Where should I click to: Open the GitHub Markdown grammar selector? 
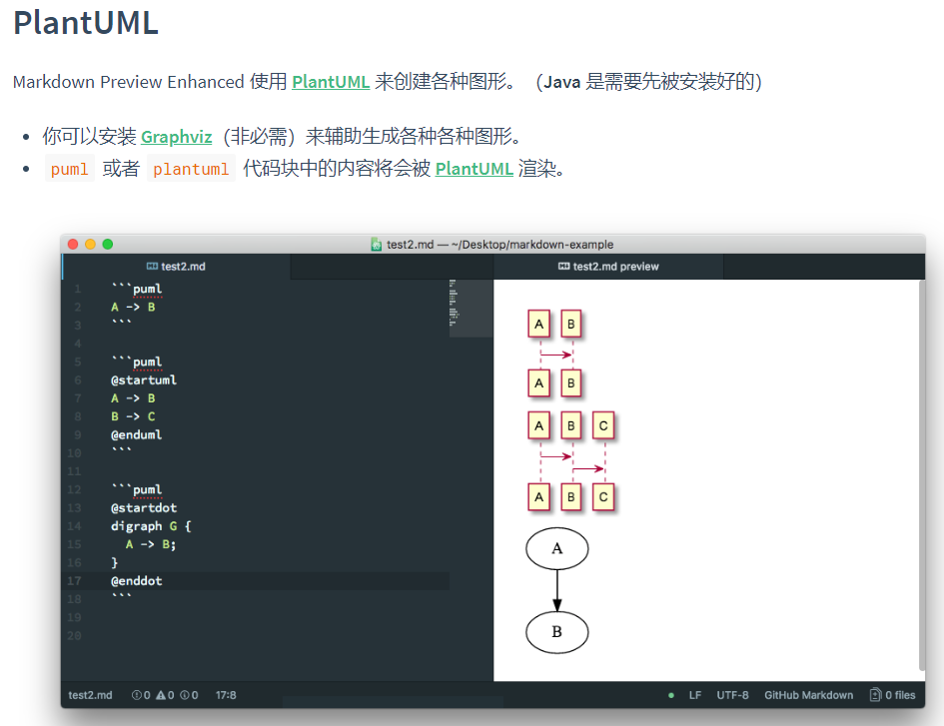(808, 695)
